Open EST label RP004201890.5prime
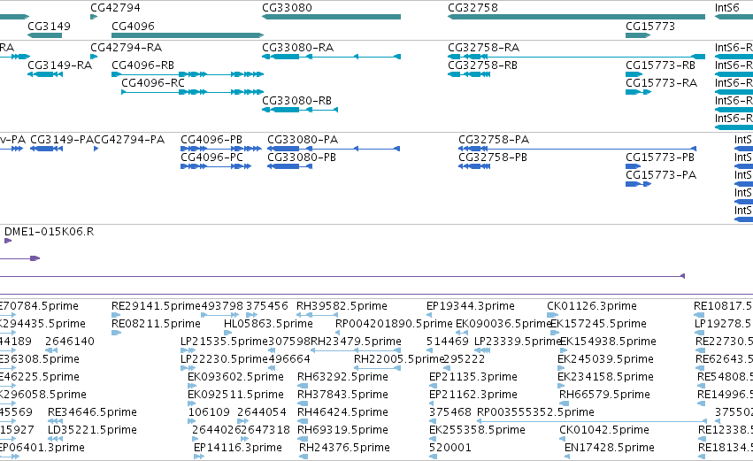753x461 pixels. (x=394, y=324)
